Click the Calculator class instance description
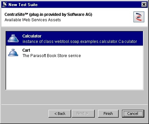Viewport: 149px width, 124px height. 80,42
